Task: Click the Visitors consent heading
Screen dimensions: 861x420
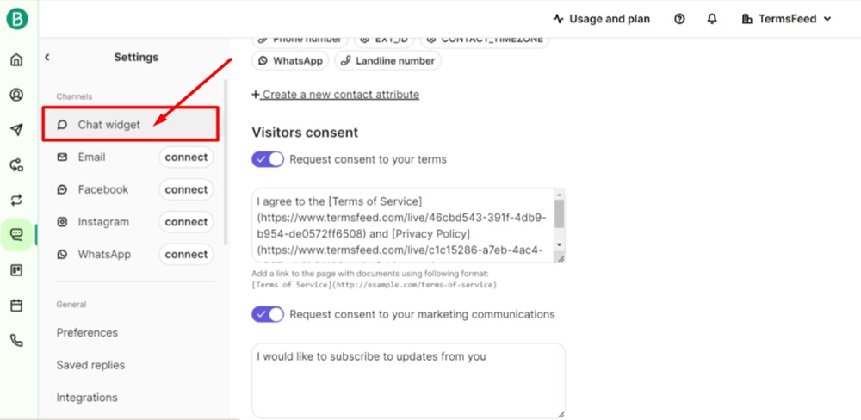Action: click(305, 133)
